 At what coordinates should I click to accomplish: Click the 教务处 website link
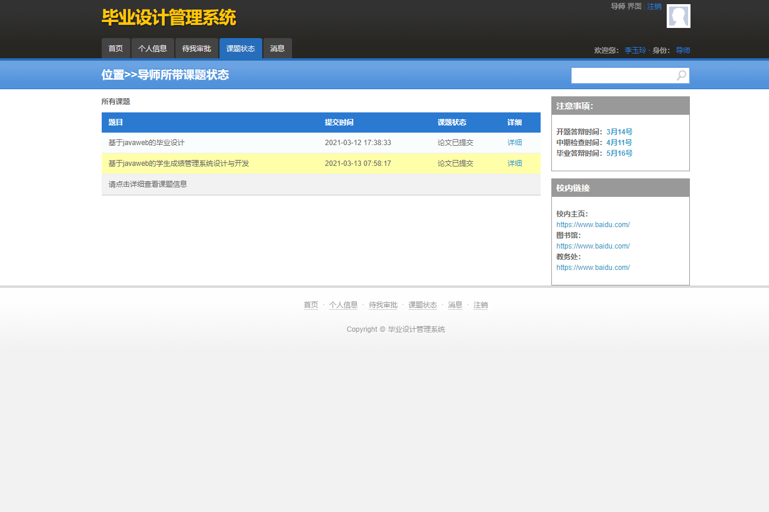coord(593,267)
